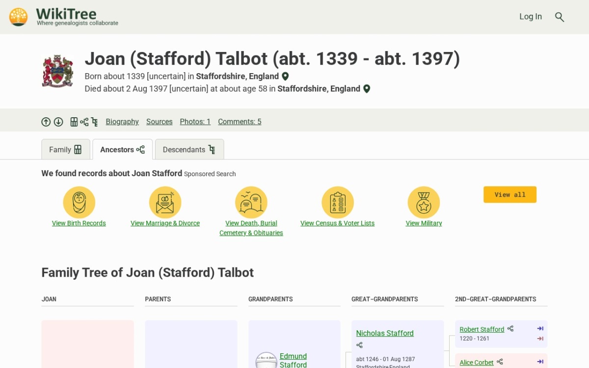Open Nicholas Stafford's profile link
The width and height of the screenshot is (589, 368).
pyautogui.click(x=385, y=333)
